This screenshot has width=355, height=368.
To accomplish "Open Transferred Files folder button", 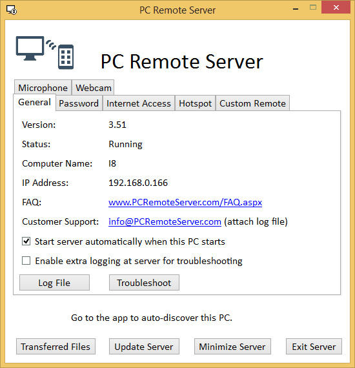I will click(x=56, y=347).
